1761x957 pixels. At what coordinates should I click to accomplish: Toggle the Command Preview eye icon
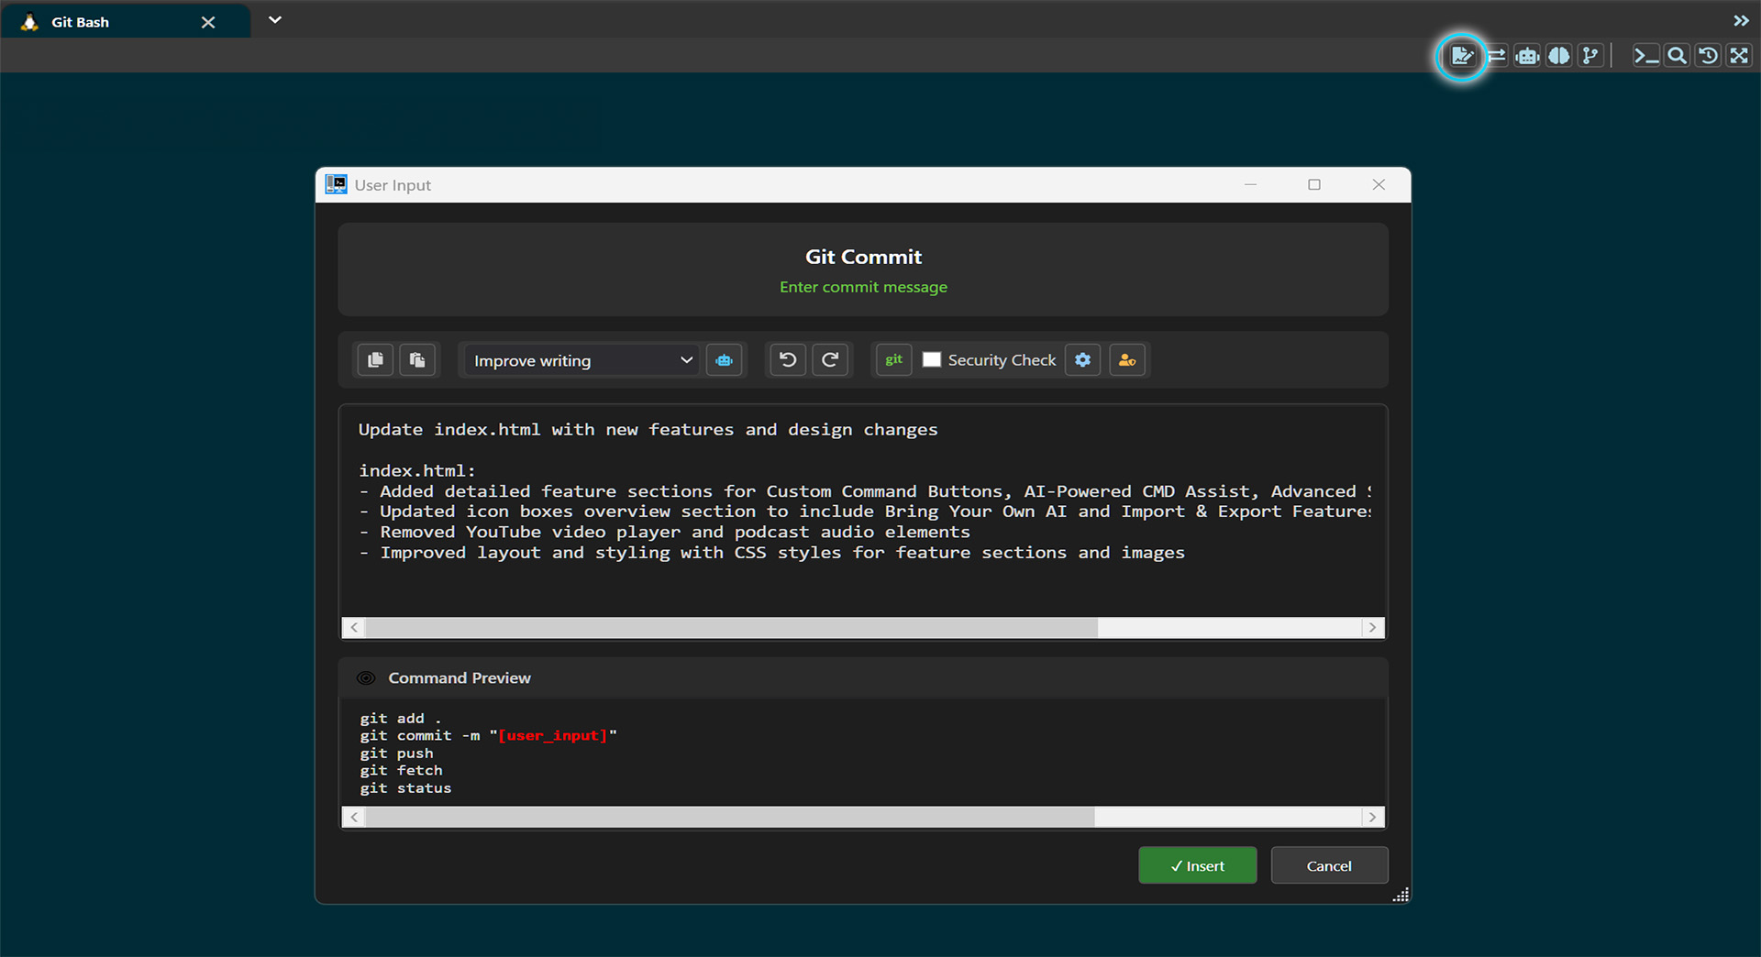(x=366, y=677)
